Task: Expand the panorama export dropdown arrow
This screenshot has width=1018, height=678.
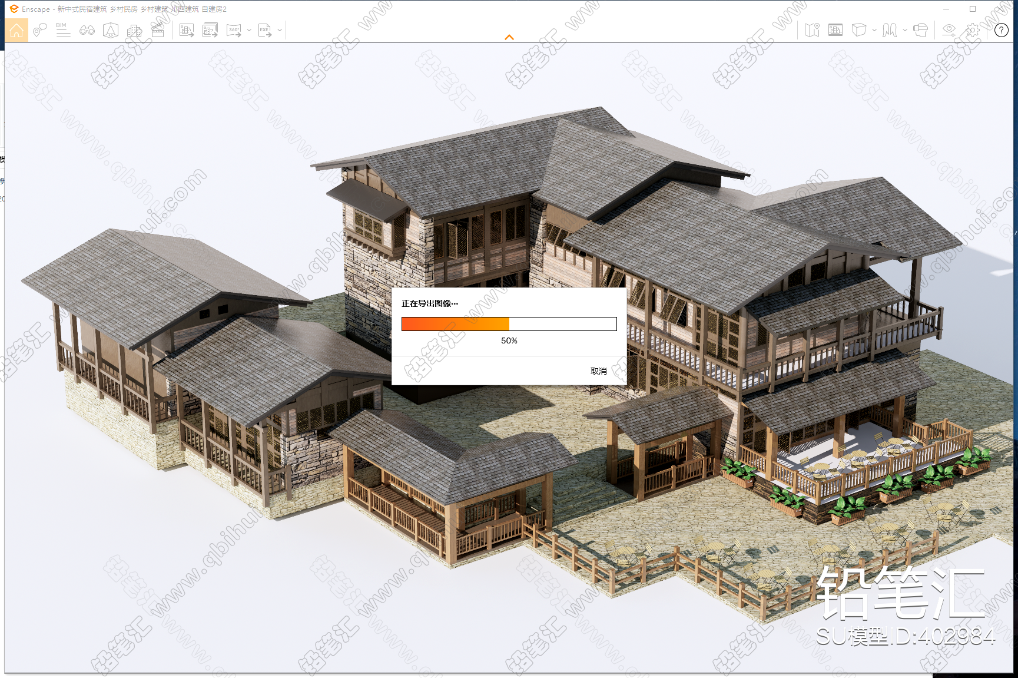Action: (249, 30)
